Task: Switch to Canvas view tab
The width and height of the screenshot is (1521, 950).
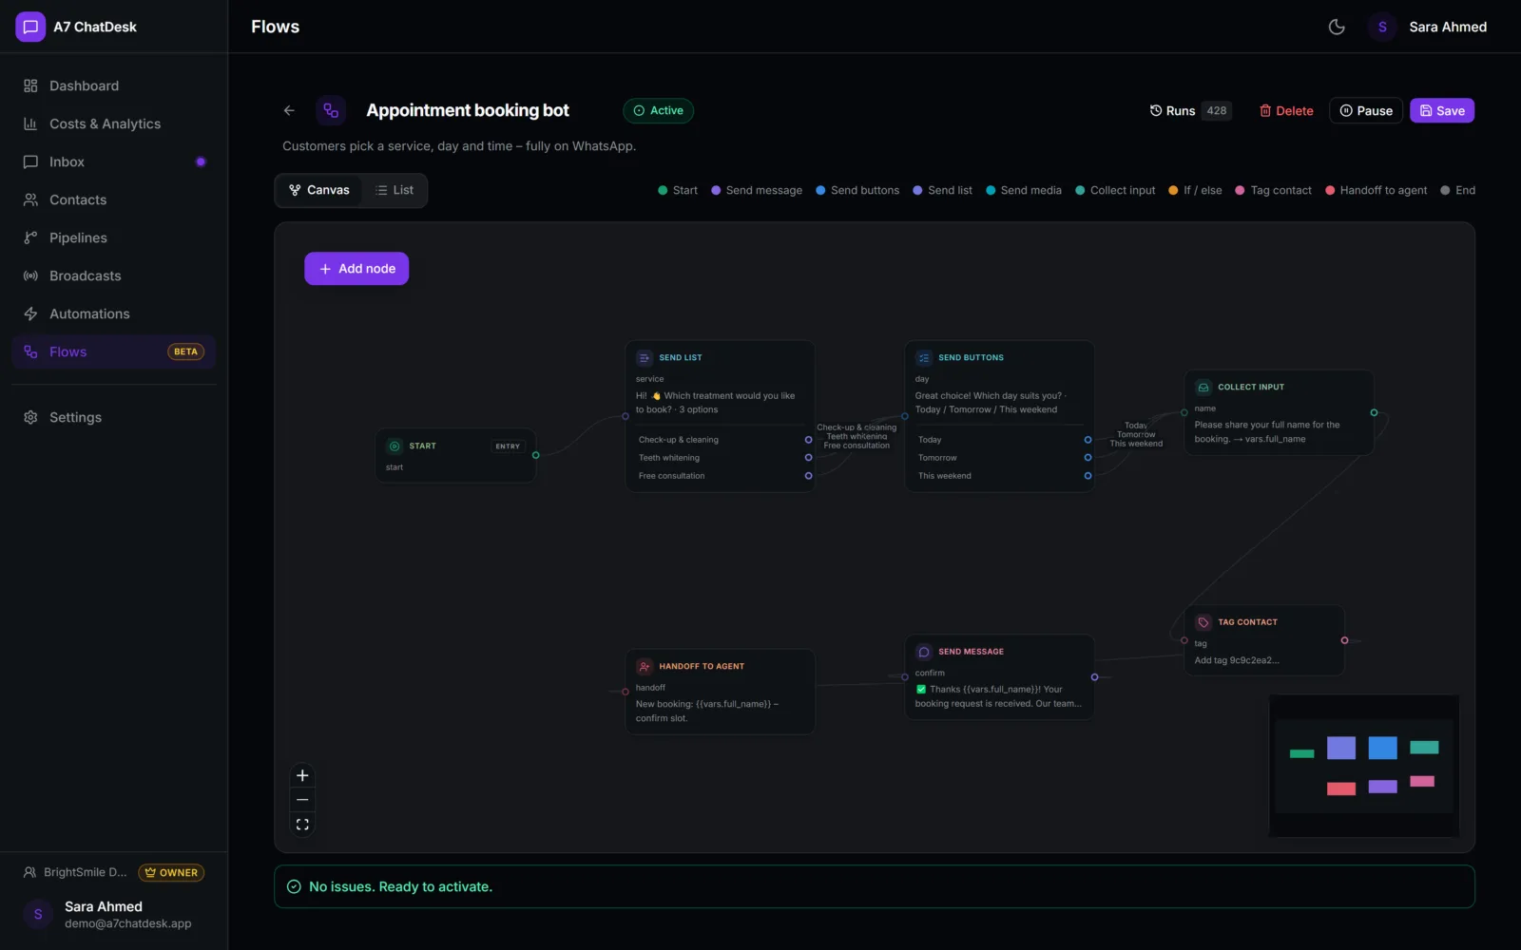Action: coord(319,190)
